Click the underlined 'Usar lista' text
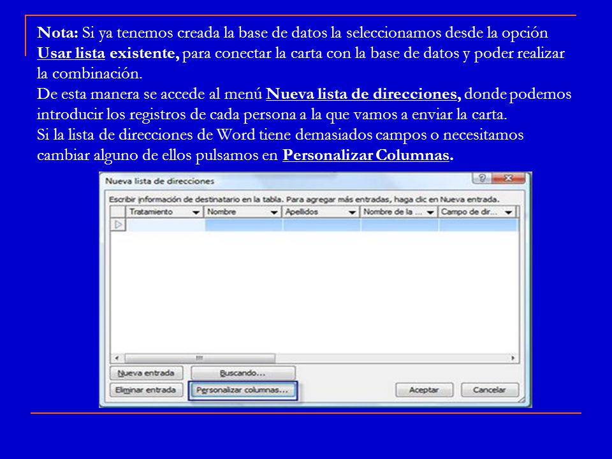The height and width of the screenshot is (459, 612). tap(71, 53)
